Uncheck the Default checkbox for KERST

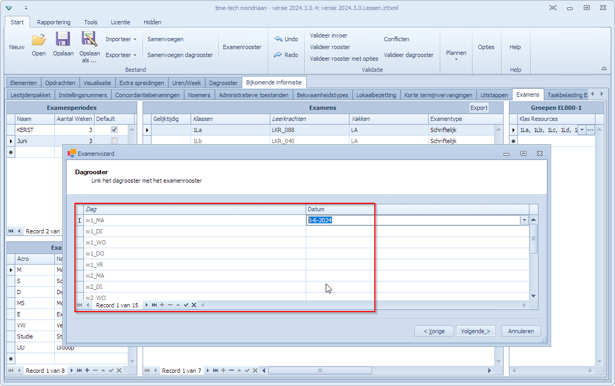click(x=114, y=129)
